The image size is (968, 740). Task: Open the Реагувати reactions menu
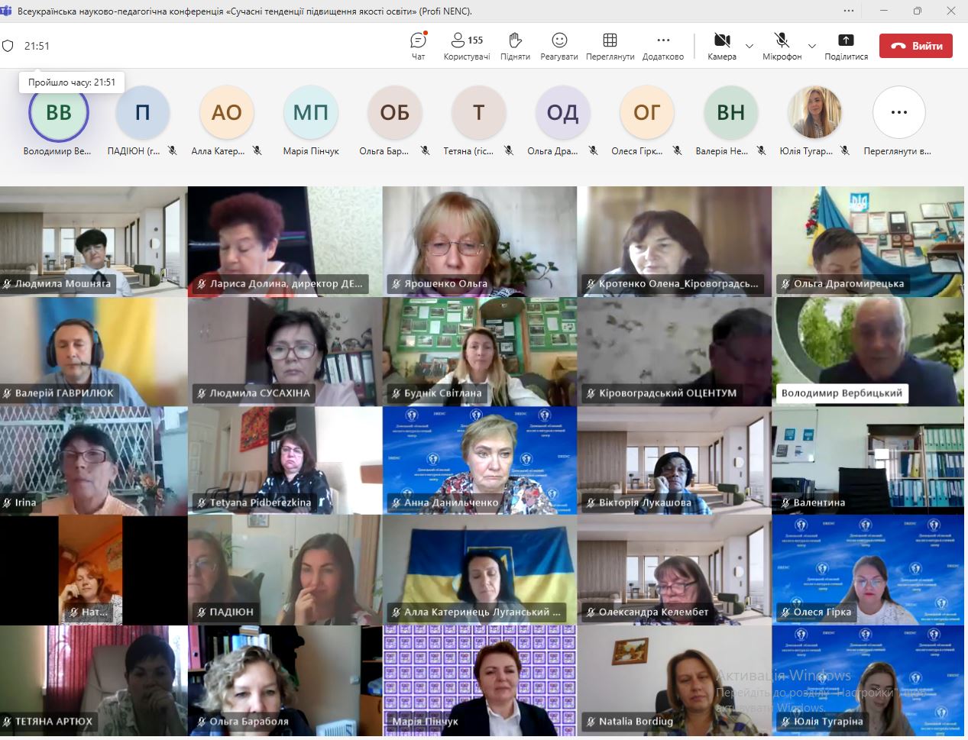coord(559,45)
